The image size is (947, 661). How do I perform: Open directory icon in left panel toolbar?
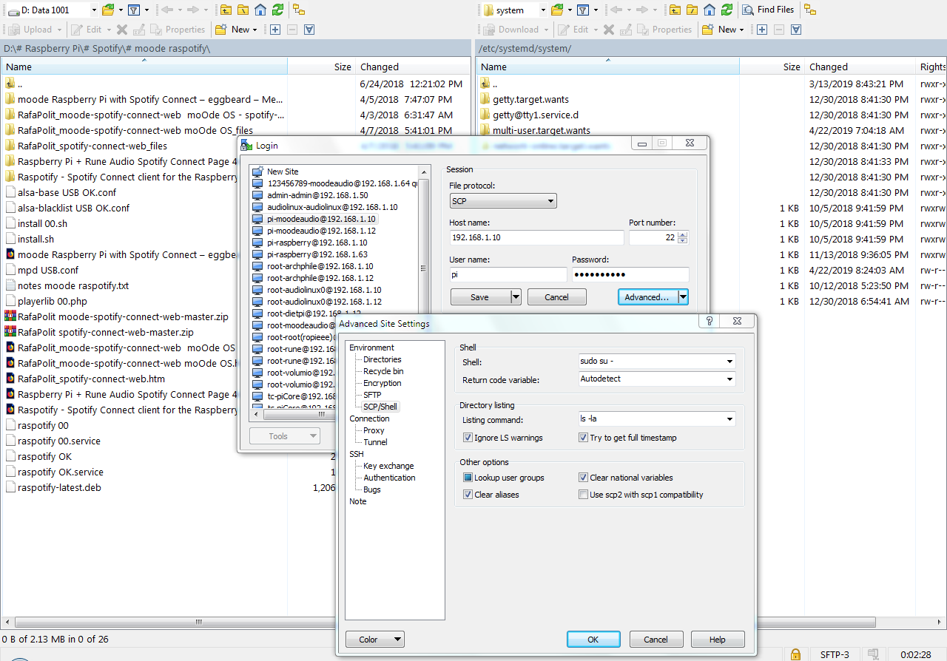click(108, 10)
